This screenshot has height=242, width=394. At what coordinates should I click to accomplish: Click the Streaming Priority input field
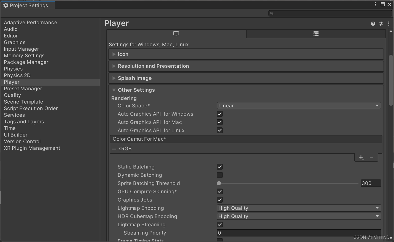point(299,233)
